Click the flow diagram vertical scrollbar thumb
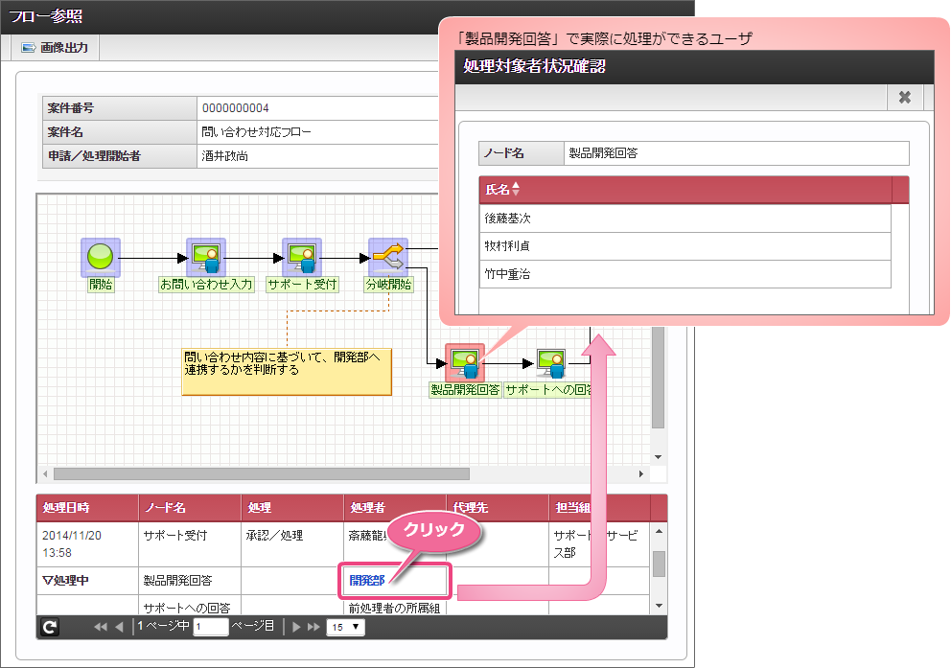The image size is (951, 668). click(658, 378)
